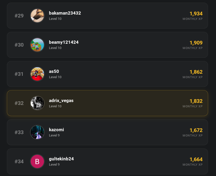Select the 1,664 monthly XP score

[x=196, y=159]
